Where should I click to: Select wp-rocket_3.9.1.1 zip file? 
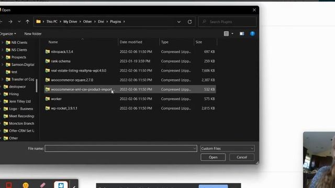point(130,108)
